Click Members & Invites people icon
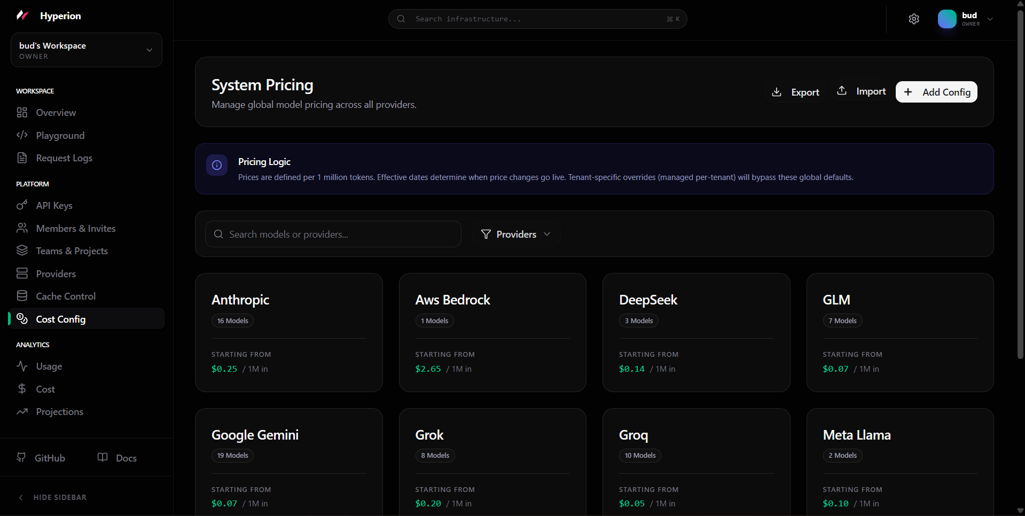The width and height of the screenshot is (1025, 516). coord(22,228)
